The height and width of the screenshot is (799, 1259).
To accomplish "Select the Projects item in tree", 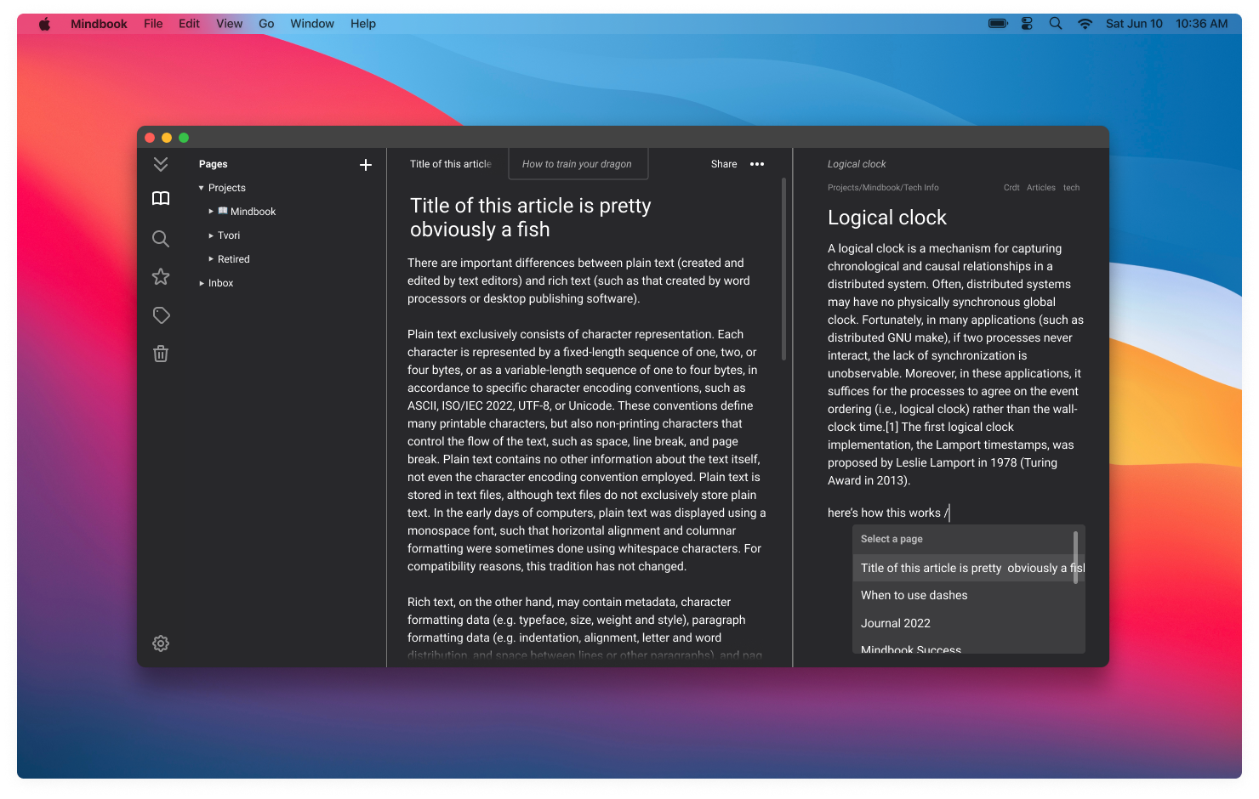I will pos(226,188).
